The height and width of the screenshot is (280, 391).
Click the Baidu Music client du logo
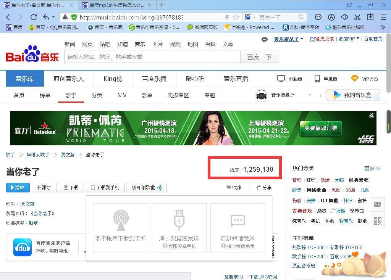click(22, 247)
